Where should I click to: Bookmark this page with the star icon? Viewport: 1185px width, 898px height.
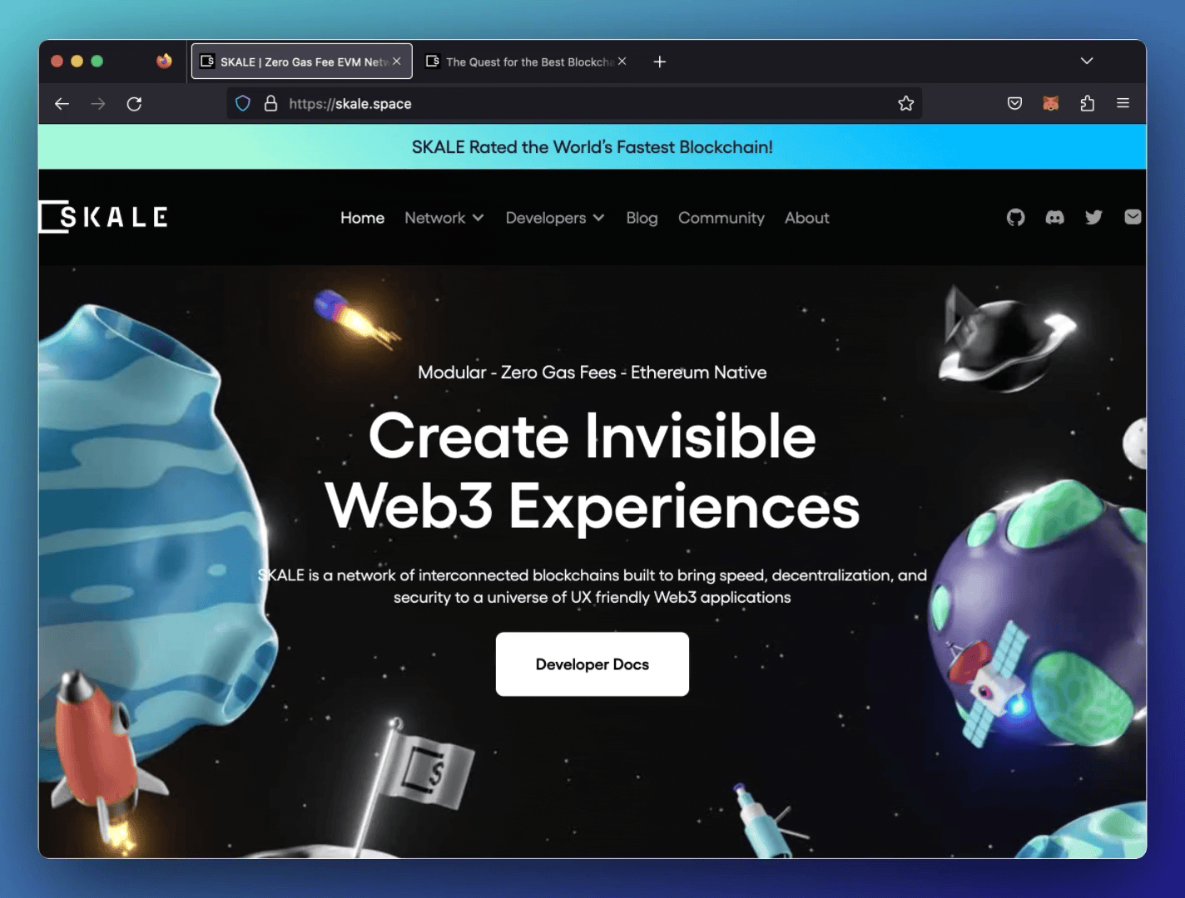[x=906, y=103]
